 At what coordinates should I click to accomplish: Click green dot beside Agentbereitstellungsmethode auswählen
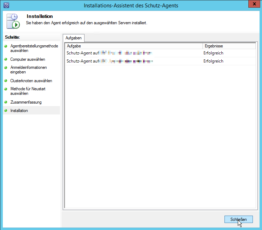click(6, 46)
